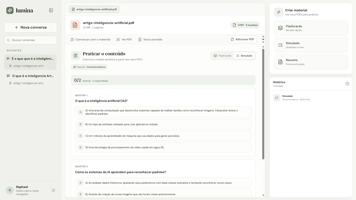Open the Ver PDF tab
356x200 pixels.
click(x=124, y=39)
